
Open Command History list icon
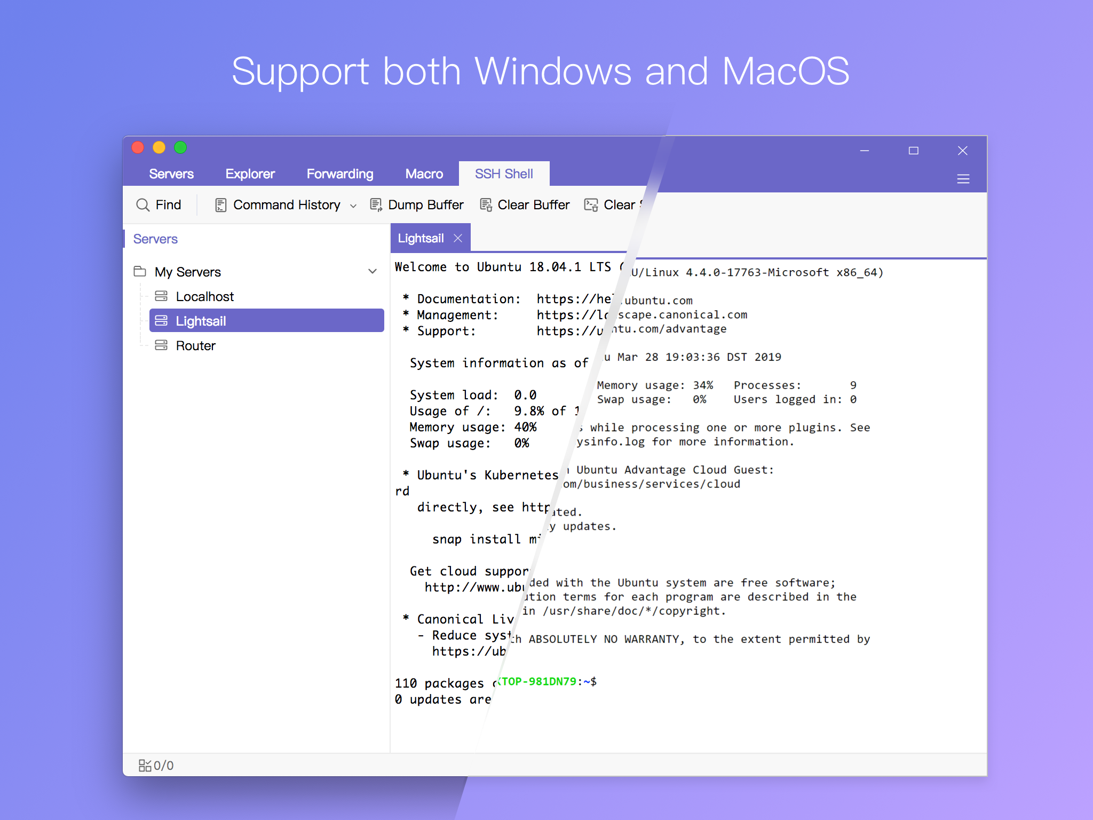(x=220, y=205)
